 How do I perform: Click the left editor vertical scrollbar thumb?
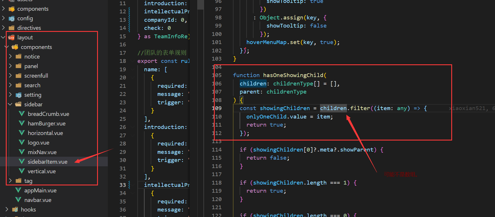(201, 5)
